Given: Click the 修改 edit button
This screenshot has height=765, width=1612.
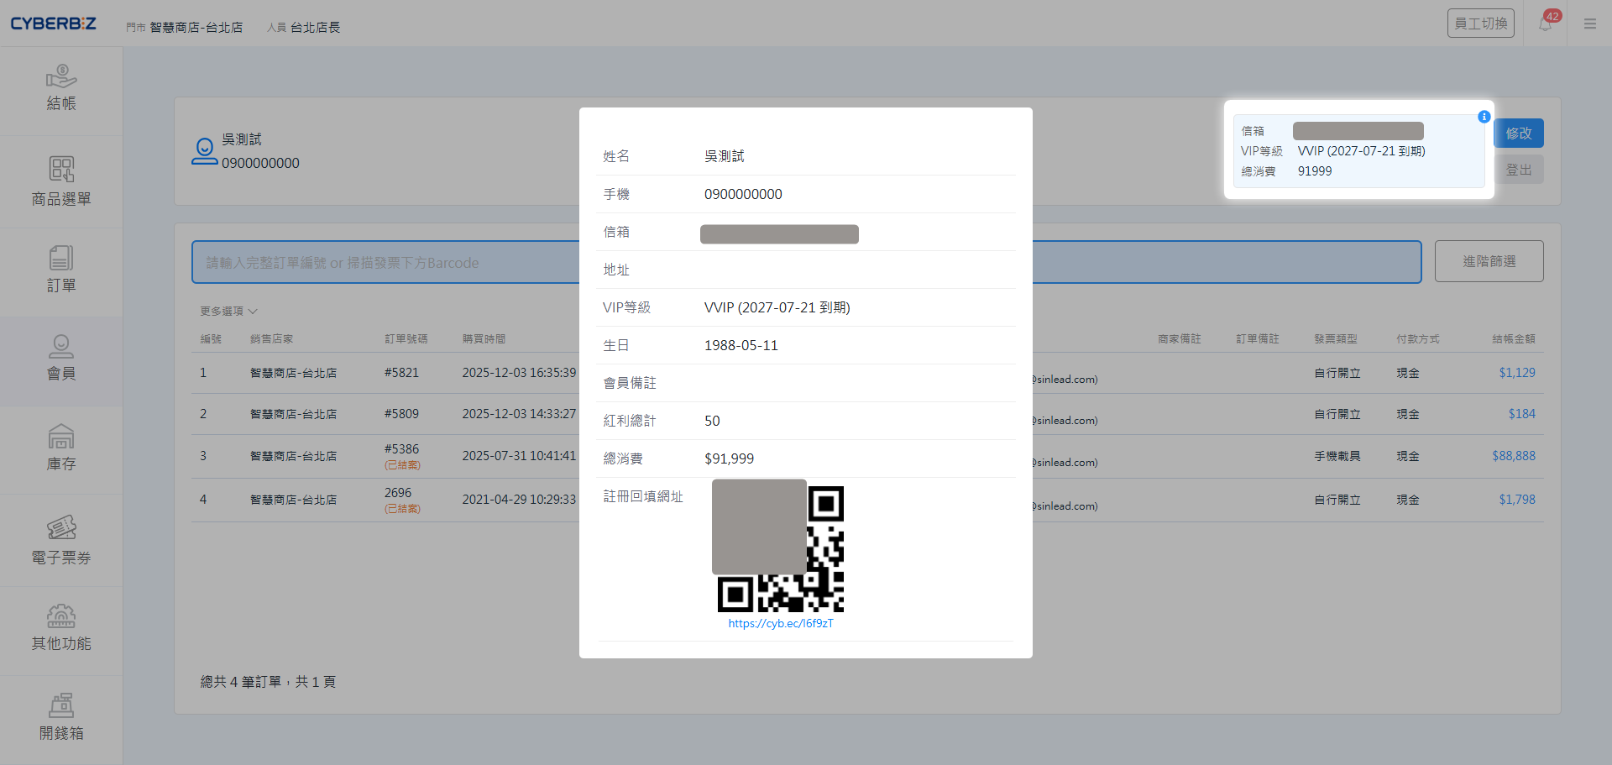Looking at the screenshot, I should pos(1518,134).
